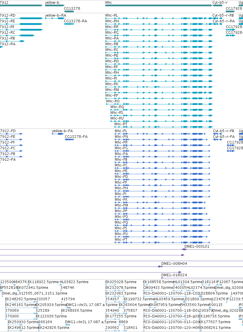Select protein Mhc-PG
The image size is (243, 332).
click(x=121, y=148)
